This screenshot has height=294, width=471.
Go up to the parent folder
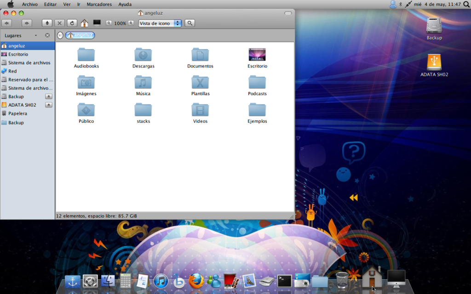click(47, 23)
